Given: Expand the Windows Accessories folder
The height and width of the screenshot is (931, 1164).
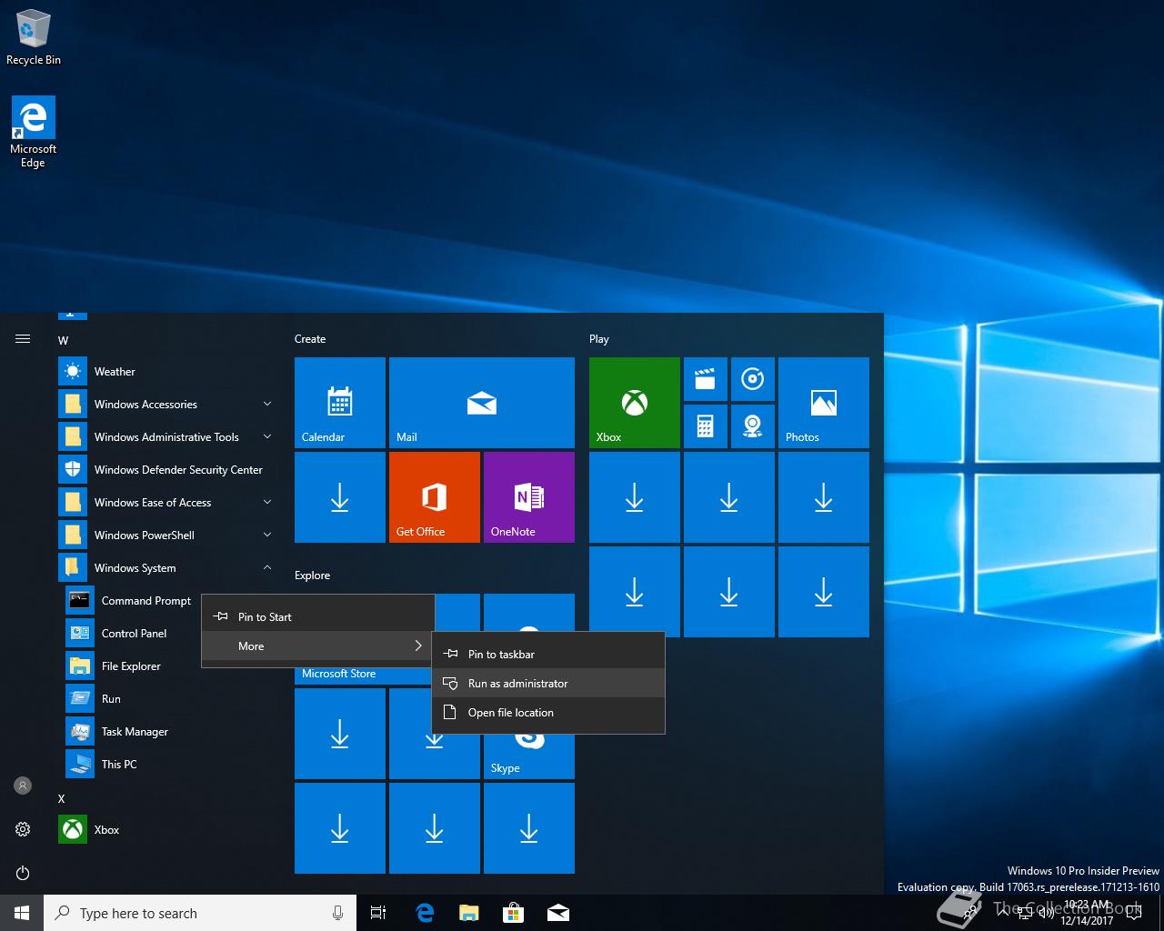Looking at the screenshot, I should 167,405.
